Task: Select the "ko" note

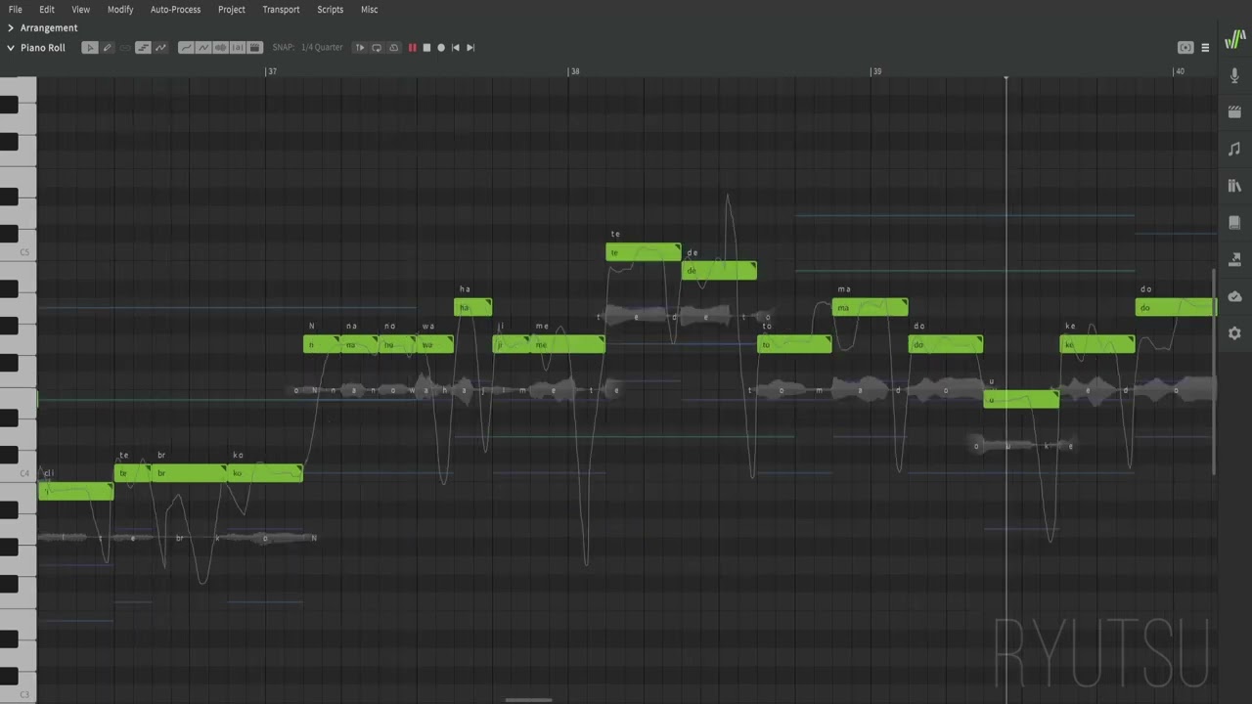Action: pyautogui.click(x=265, y=473)
